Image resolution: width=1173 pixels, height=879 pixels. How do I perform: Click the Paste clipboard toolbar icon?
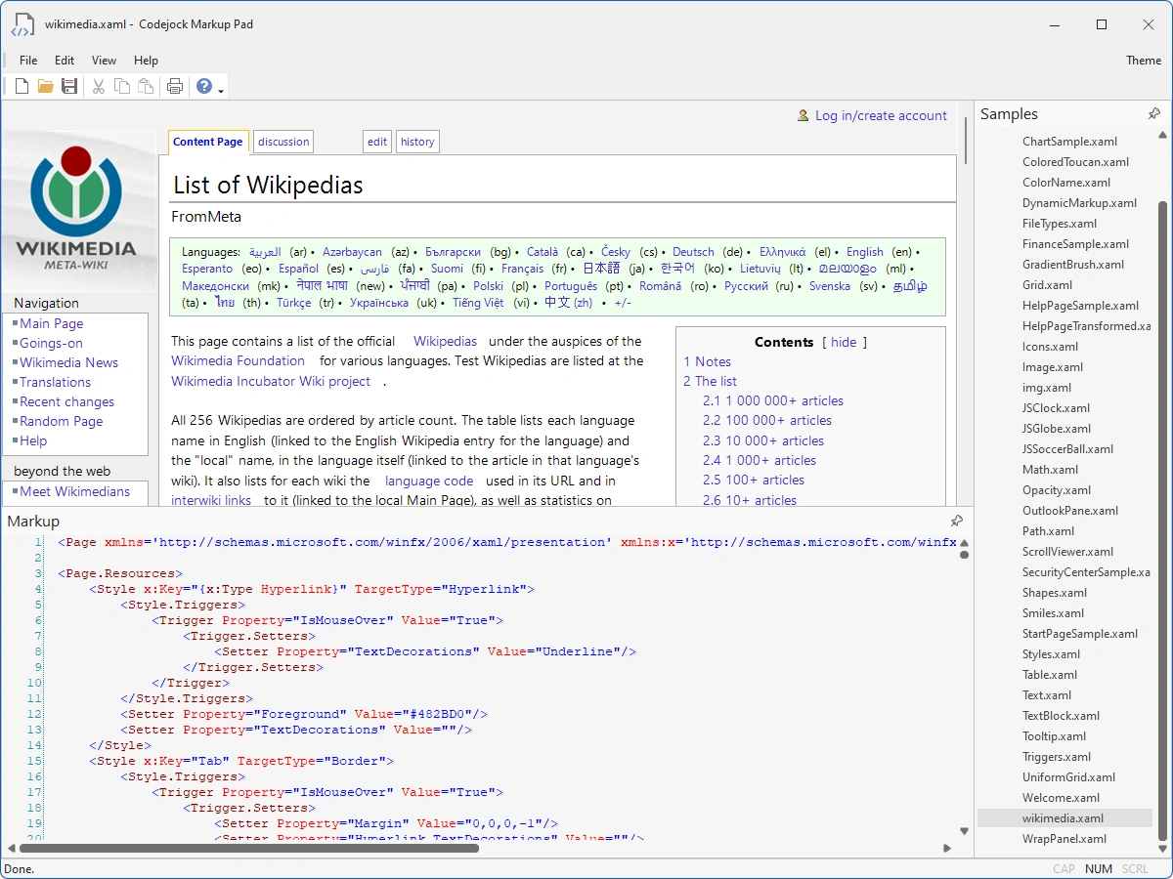click(x=146, y=86)
